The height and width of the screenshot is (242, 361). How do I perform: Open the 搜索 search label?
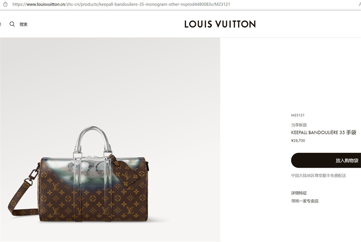24,24
